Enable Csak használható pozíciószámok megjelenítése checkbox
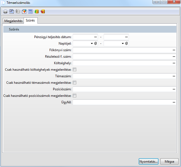 (74, 96)
